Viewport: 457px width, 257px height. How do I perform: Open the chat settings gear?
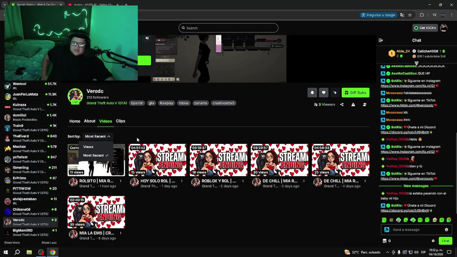[x=433, y=241]
